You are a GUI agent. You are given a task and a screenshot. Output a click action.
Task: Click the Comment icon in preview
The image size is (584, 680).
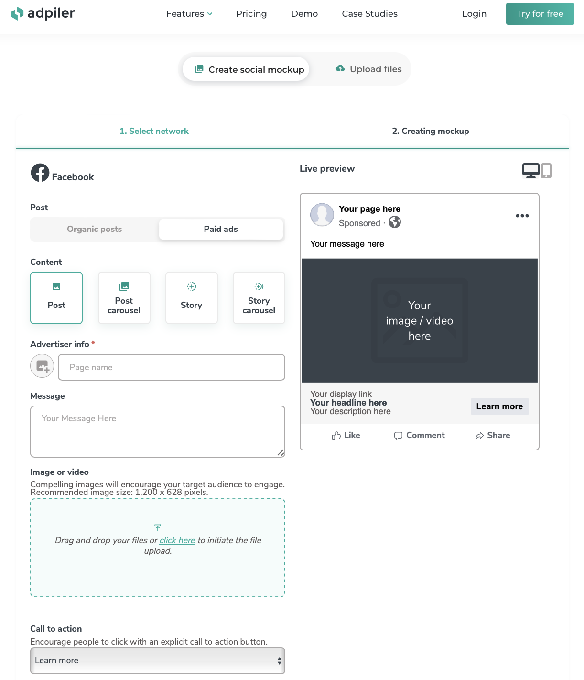tap(398, 436)
